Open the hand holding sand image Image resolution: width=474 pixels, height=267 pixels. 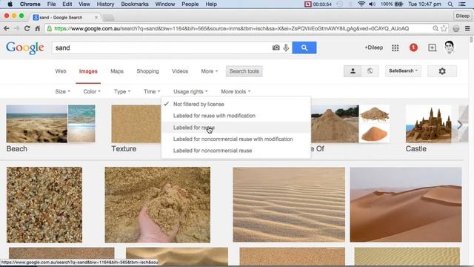click(x=157, y=205)
